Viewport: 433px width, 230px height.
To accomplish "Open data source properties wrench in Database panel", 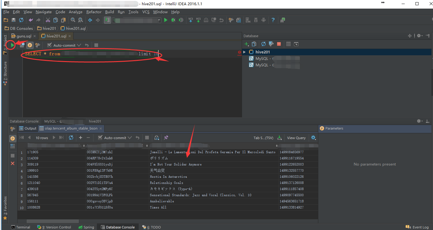I will (x=271, y=44).
